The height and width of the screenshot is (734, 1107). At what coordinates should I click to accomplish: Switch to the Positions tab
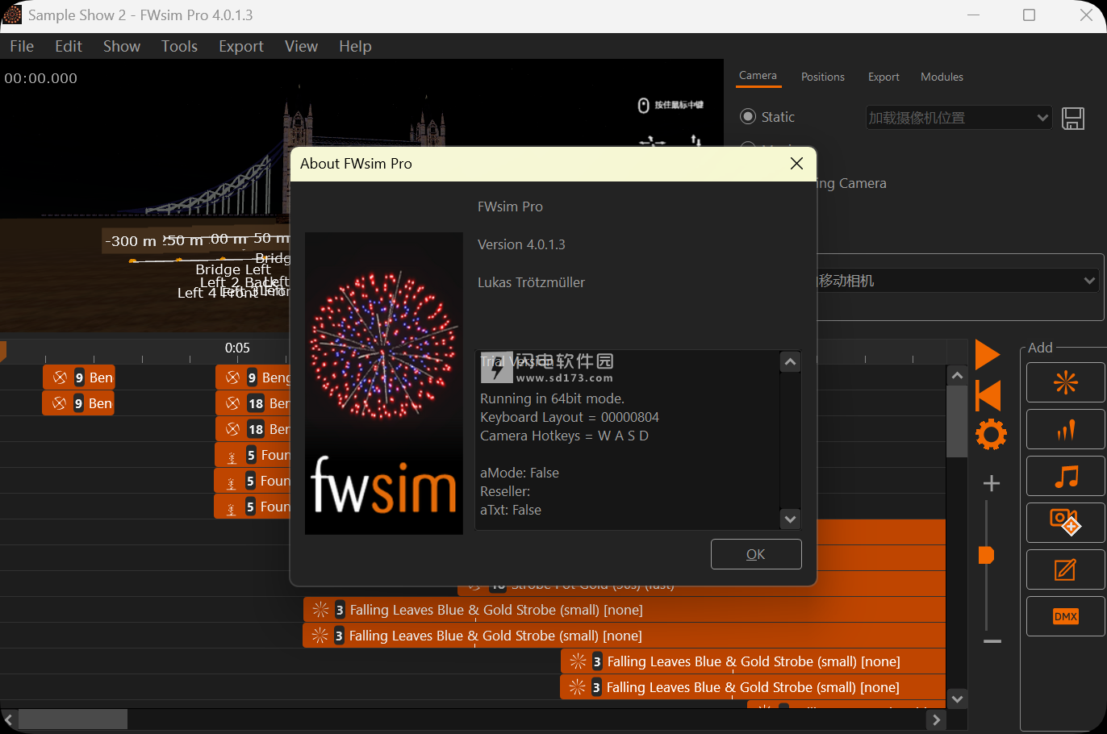click(823, 77)
